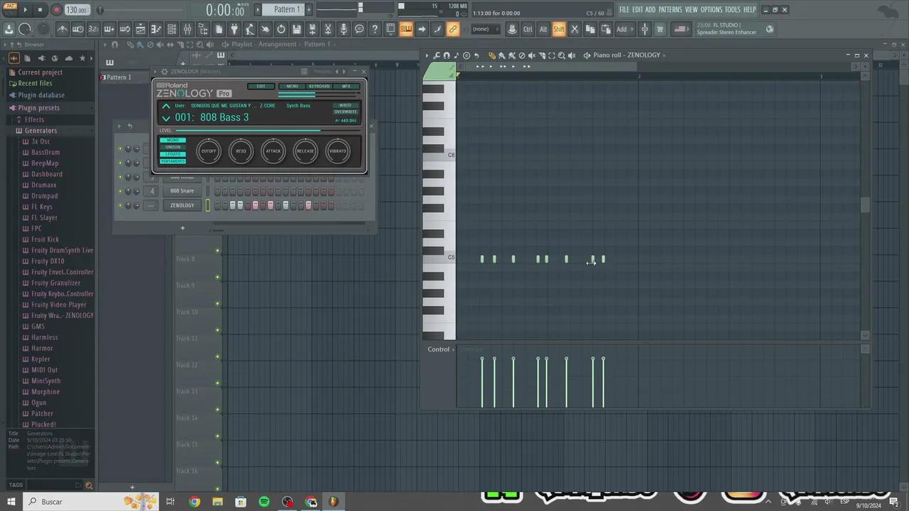The image size is (909, 511).
Task: Open ZENOLOGY plugin gear settings icon
Action: coord(164,72)
